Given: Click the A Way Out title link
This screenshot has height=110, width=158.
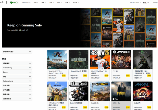Looking at the screenshot, I should click(116, 103).
